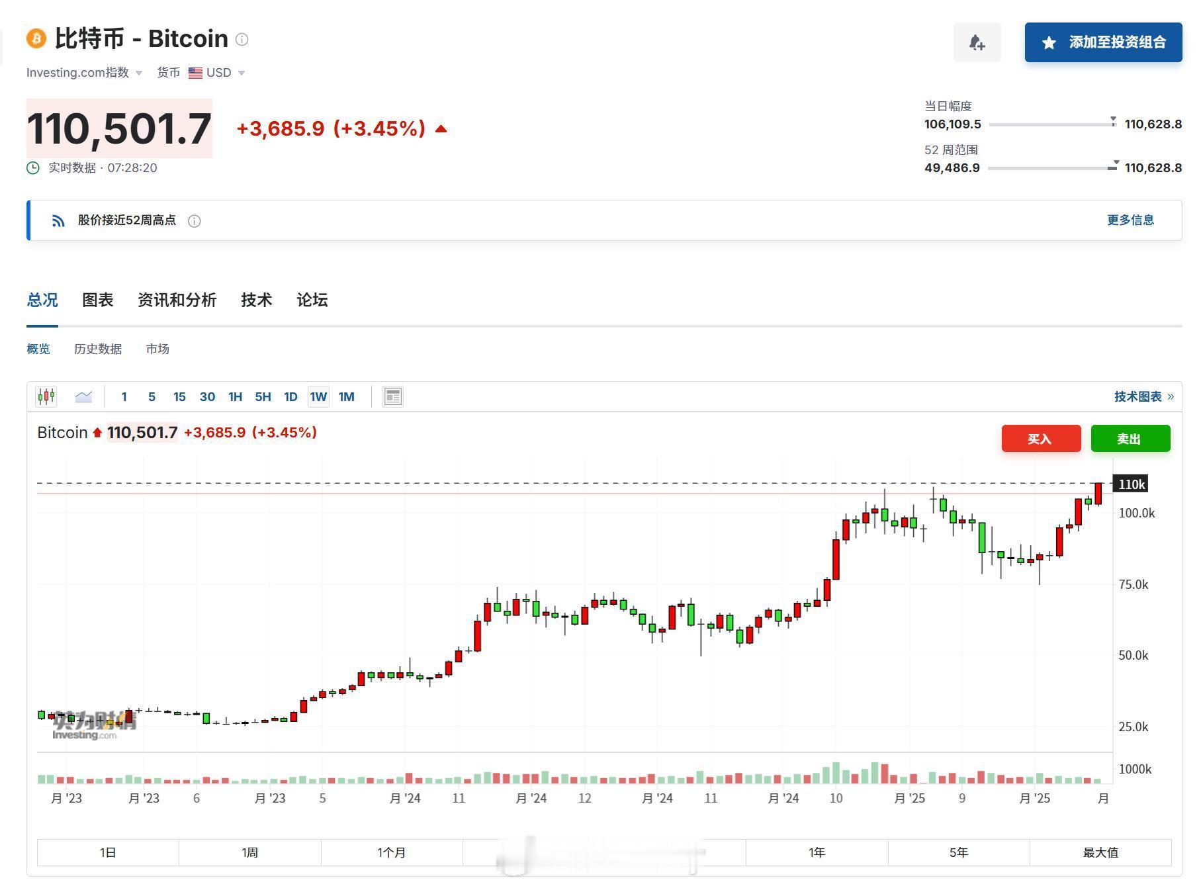Set chart range to 1日
This screenshot has width=1203, height=888.
(x=108, y=852)
